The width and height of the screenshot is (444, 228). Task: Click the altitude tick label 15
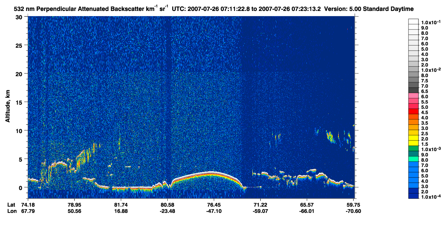tap(19, 102)
